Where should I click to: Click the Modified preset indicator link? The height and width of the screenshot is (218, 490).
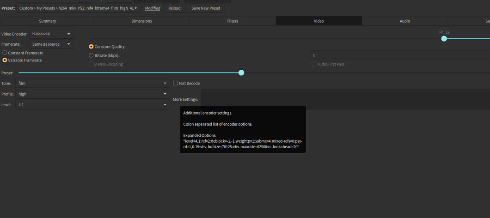click(x=153, y=8)
